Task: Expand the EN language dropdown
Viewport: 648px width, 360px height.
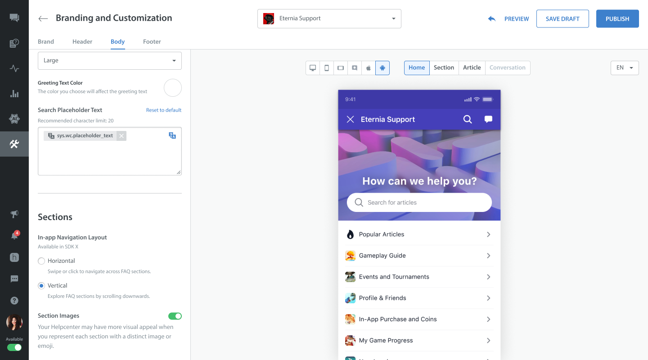Action: (x=625, y=68)
